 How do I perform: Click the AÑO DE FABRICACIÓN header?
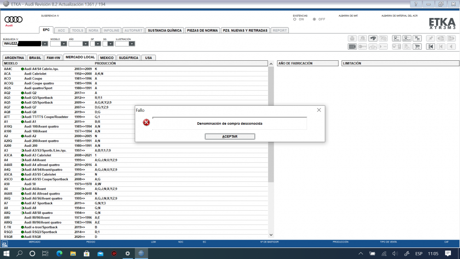[x=307, y=63]
